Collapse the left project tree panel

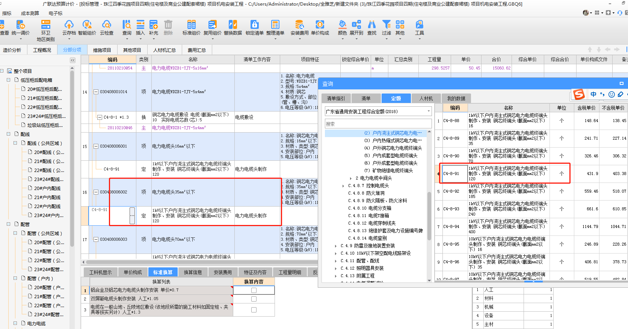coord(72,60)
